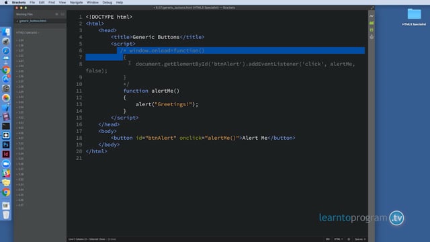Launch InDesign from the dock

[6, 154]
